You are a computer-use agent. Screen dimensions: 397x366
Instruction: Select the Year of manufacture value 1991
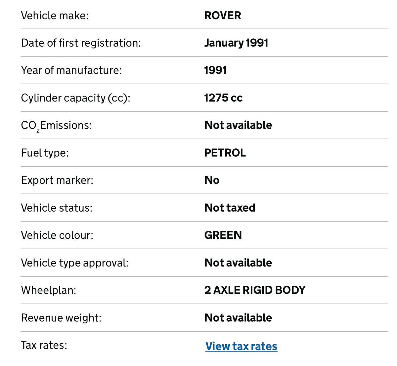click(x=215, y=70)
